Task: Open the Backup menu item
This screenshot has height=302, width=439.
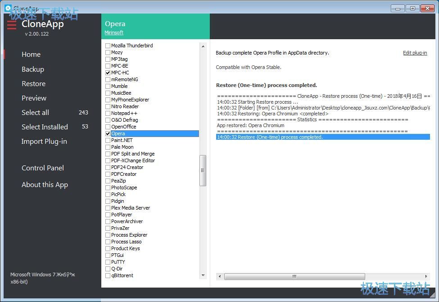Action: coord(33,69)
